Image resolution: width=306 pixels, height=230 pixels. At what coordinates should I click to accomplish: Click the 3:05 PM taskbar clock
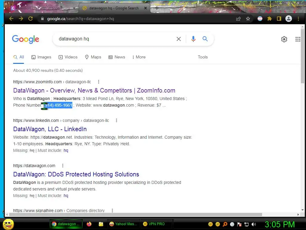tap(280, 224)
